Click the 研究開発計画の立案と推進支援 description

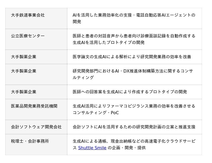[x=134, y=127]
